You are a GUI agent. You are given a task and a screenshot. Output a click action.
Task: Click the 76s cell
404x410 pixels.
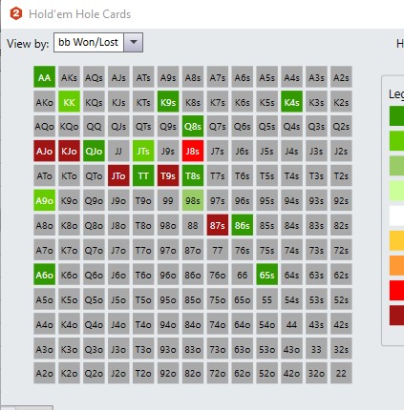(243, 250)
